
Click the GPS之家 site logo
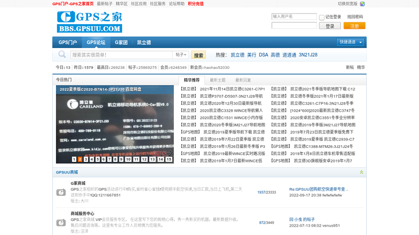pyautogui.click(x=90, y=22)
